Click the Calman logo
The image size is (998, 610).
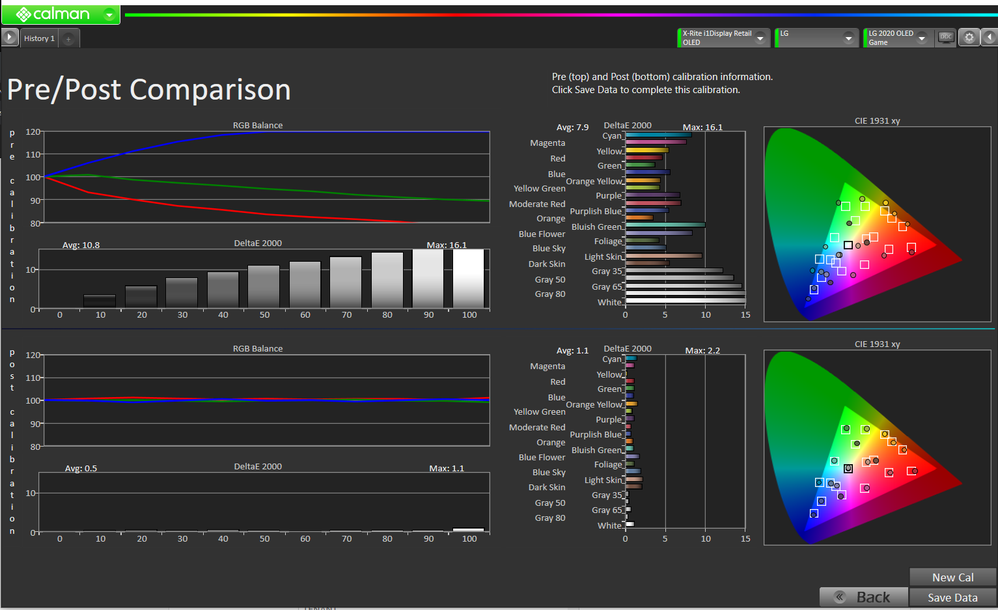pos(52,14)
